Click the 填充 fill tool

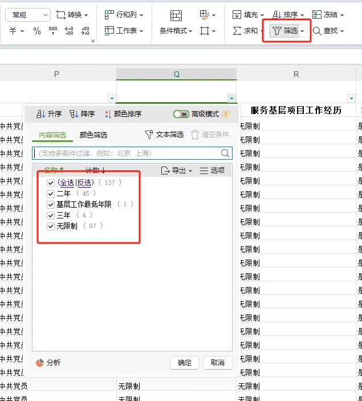(x=248, y=15)
